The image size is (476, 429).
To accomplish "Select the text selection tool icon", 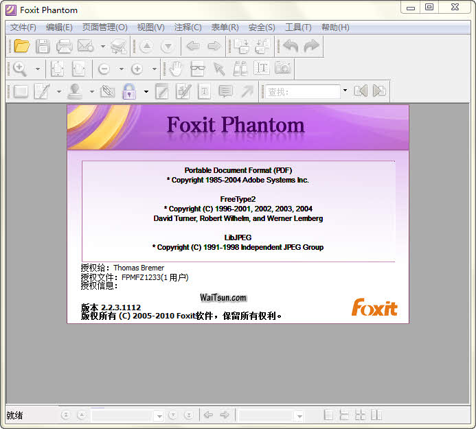I will 261,69.
